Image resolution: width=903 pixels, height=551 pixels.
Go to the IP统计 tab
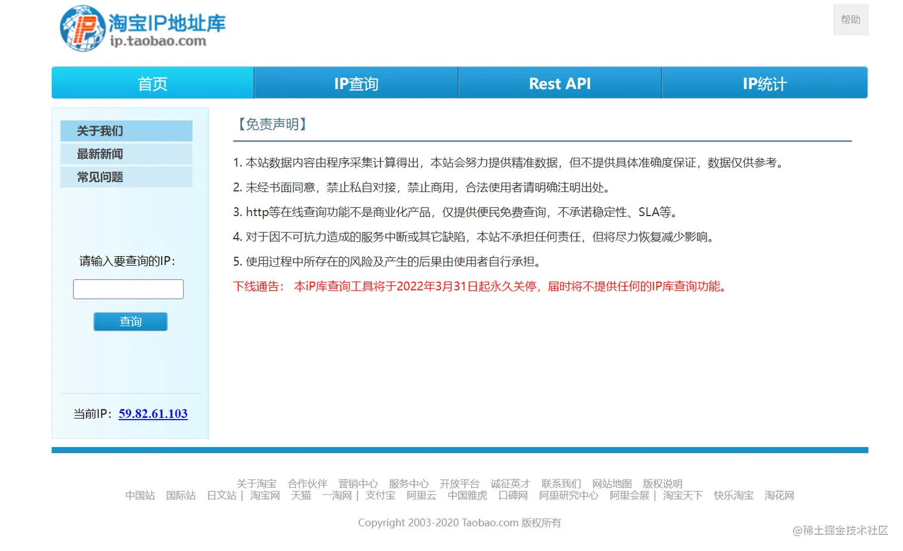tap(764, 83)
